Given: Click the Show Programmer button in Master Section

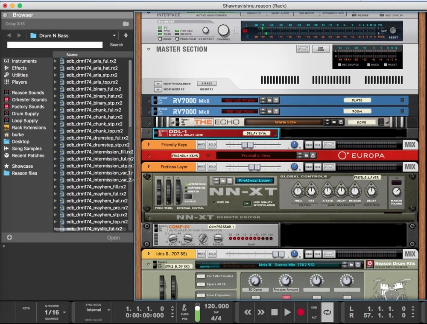Looking at the screenshot, I should (158, 84).
